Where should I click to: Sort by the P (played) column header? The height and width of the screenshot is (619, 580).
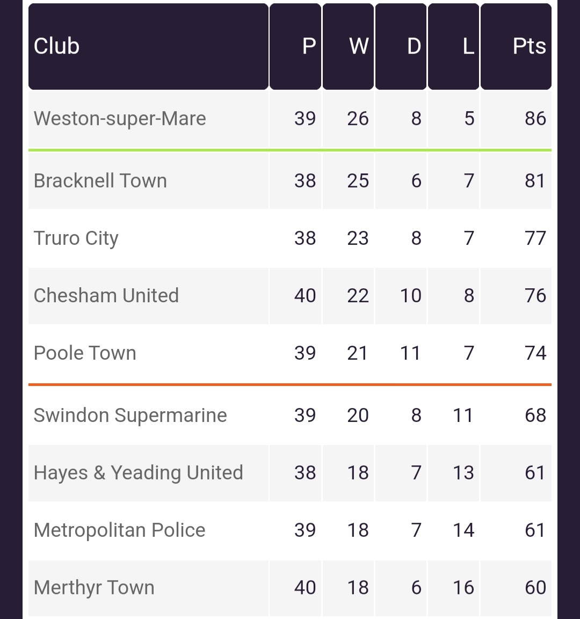(295, 47)
